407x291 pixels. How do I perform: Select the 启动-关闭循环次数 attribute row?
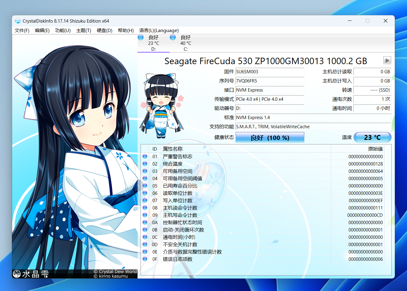click(262, 230)
